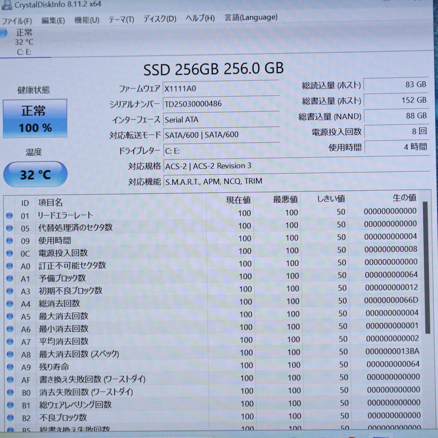Click the power on count value 8 回
Image resolution: width=438 pixels, height=438 pixels.
[397, 131]
